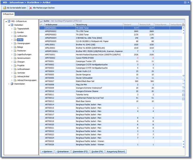193x160 pixels.
Task: Click the red X 'Alle Markierungen löschen' icon
Action: click(x=31, y=8)
